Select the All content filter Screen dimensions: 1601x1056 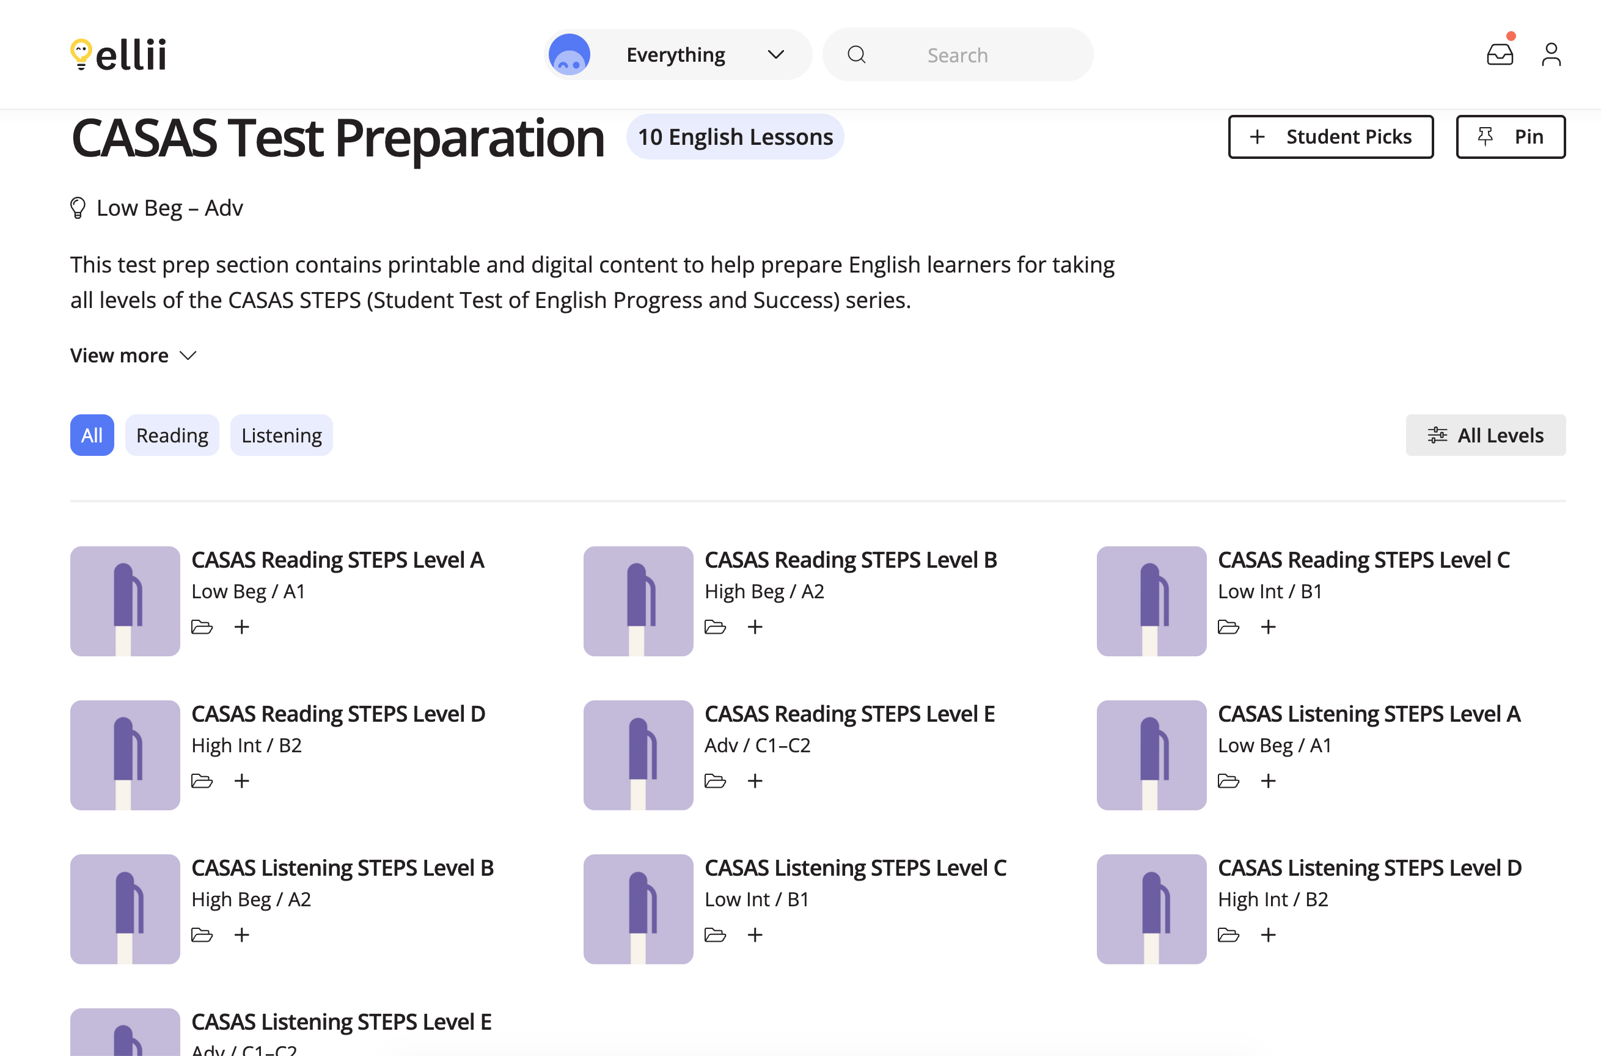click(x=92, y=435)
